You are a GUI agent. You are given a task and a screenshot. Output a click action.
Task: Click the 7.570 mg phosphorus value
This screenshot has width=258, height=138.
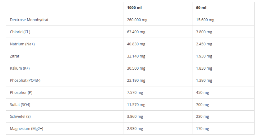pyautogui.click(x=135, y=93)
